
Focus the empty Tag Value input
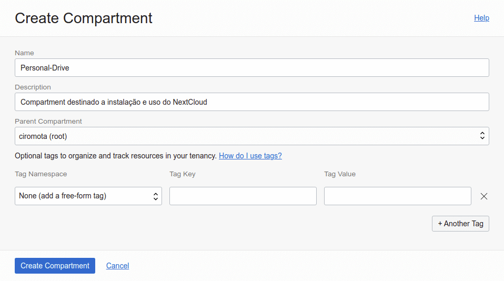(397, 196)
